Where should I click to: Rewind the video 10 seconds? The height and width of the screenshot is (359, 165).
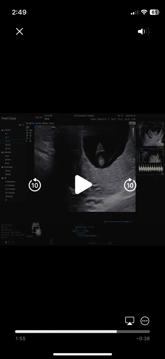coord(35,185)
